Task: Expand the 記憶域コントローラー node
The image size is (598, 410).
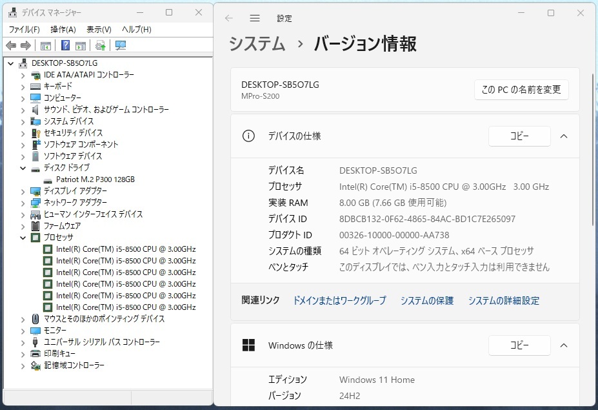Action: (x=23, y=366)
